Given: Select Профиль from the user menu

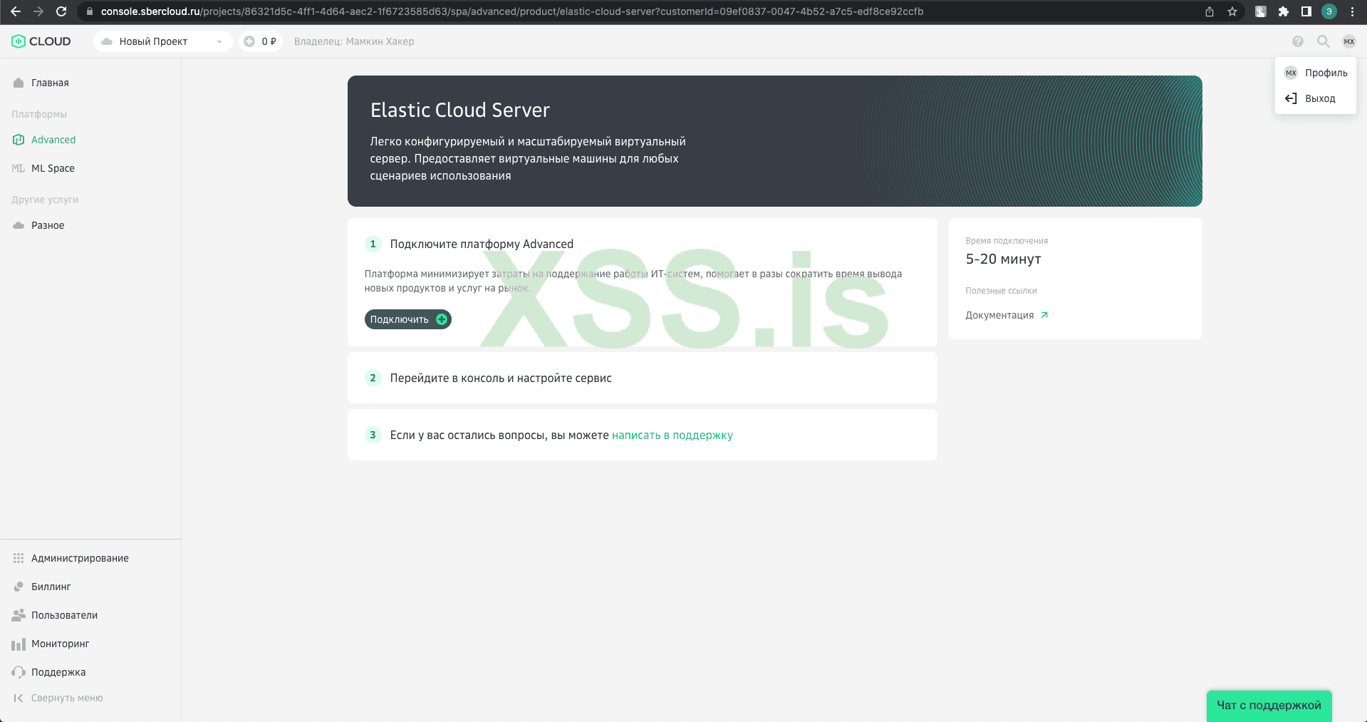Looking at the screenshot, I should [x=1316, y=73].
